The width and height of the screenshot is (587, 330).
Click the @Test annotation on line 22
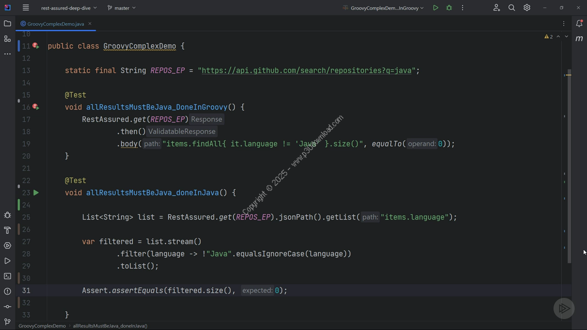pos(75,181)
